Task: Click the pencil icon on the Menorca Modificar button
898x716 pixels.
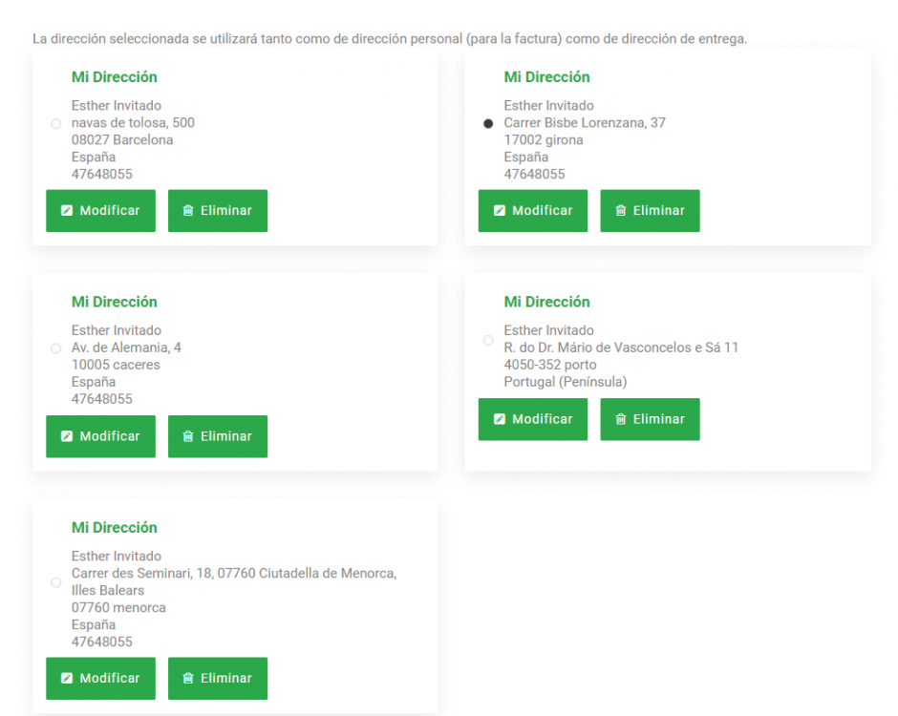Action: [x=67, y=678]
